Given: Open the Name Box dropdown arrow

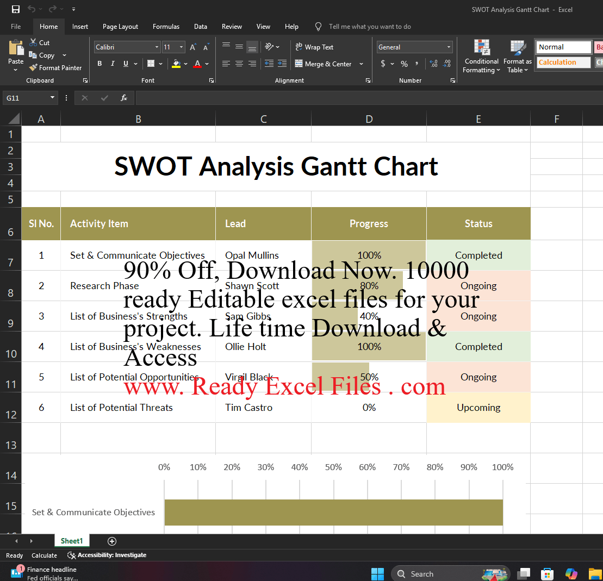Looking at the screenshot, I should pyautogui.click(x=52, y=98).
